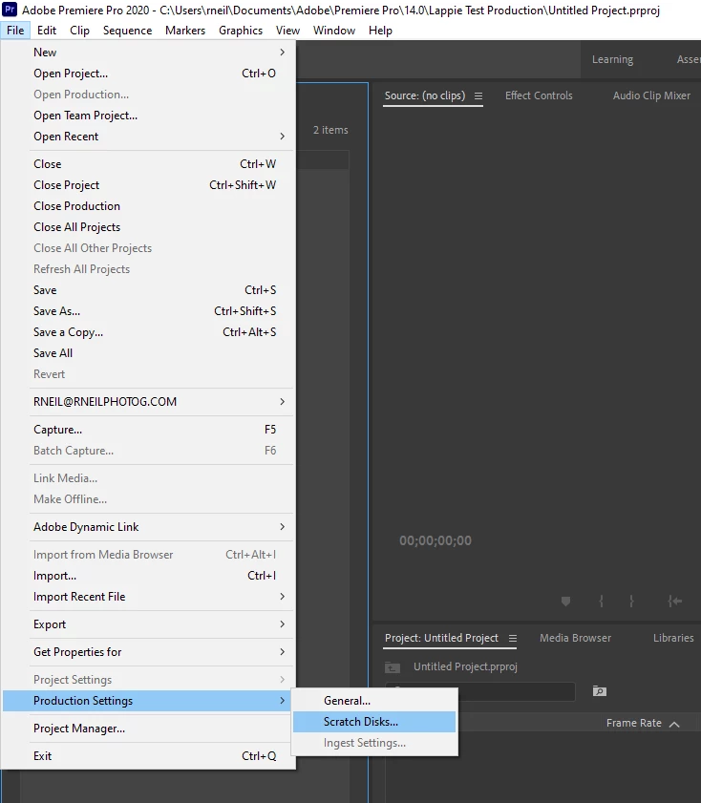Select the Project: Untitled Project tab

pyautogui.click(x=441, y=638)
